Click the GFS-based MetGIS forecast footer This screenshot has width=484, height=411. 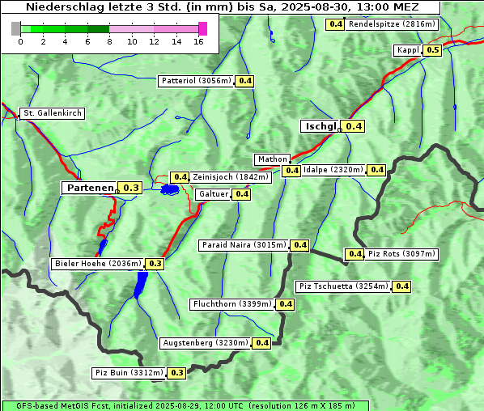[185, 406]
